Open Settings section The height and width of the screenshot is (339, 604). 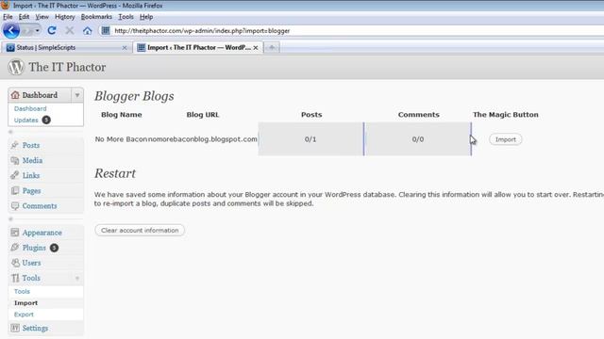[35, 329]
